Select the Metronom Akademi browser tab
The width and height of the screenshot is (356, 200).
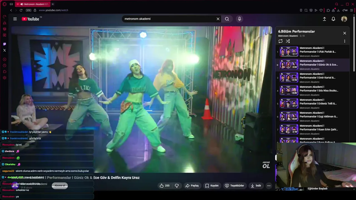click(x=32, y=4)
